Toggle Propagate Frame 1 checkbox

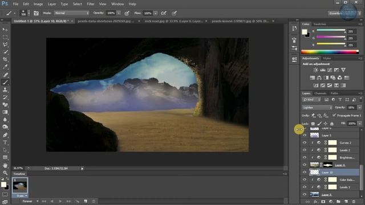click(x=334, y=115)
